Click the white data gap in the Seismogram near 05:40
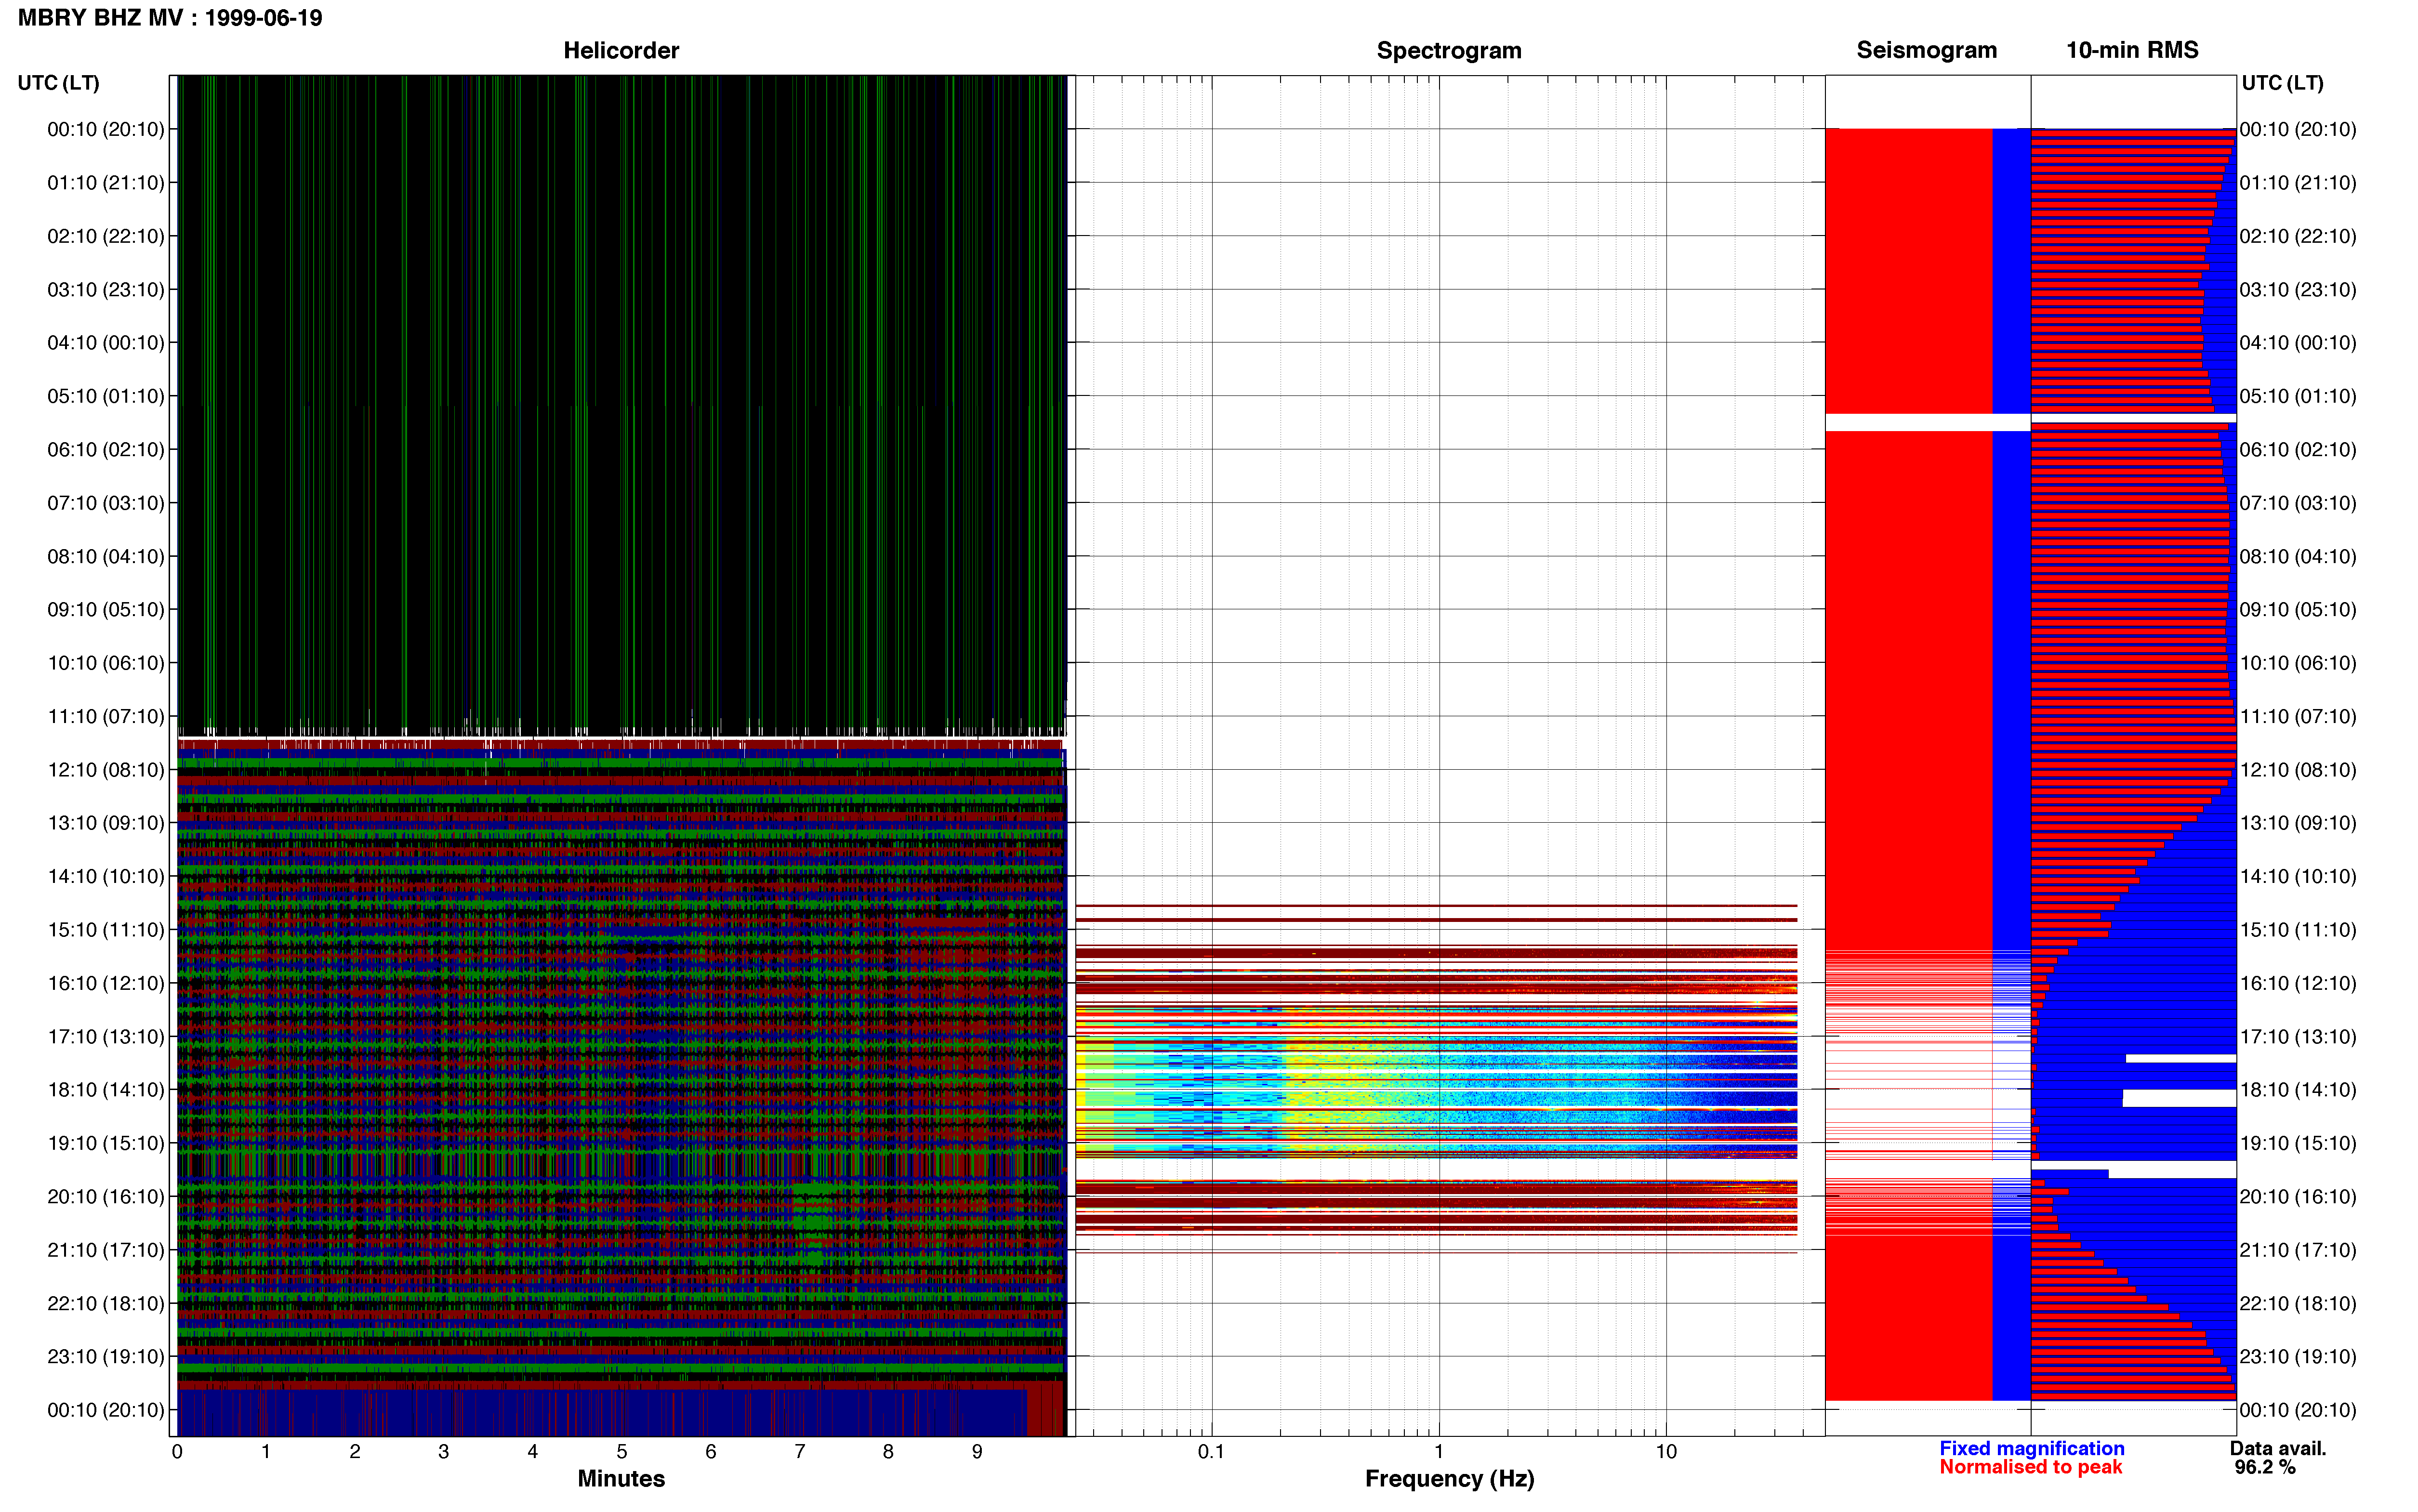 1928,423
